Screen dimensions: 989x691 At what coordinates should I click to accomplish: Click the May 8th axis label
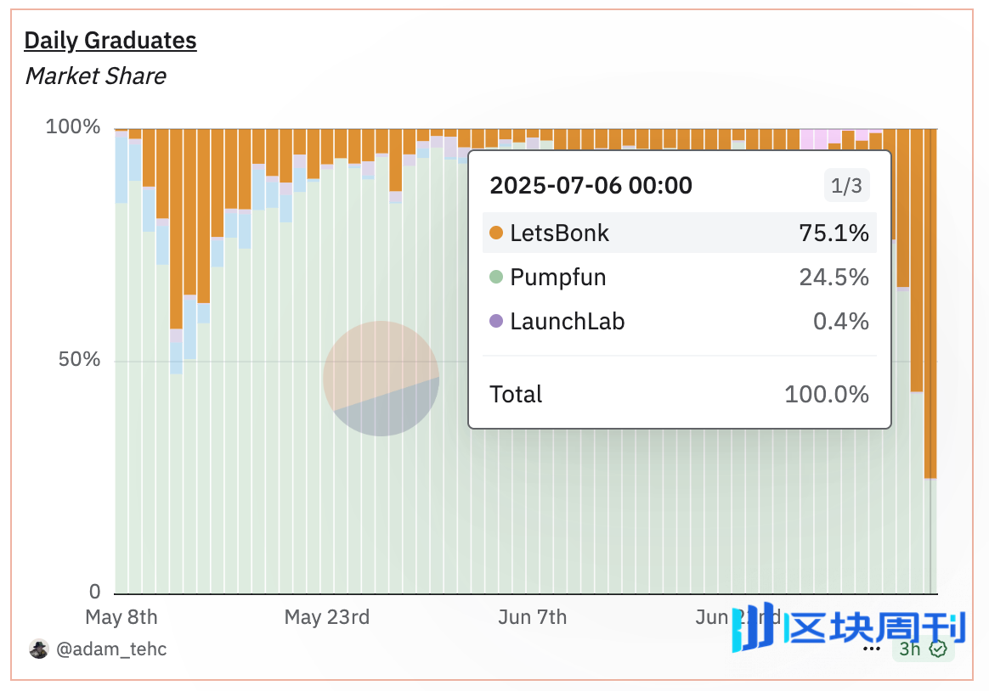tap(122, 616)
